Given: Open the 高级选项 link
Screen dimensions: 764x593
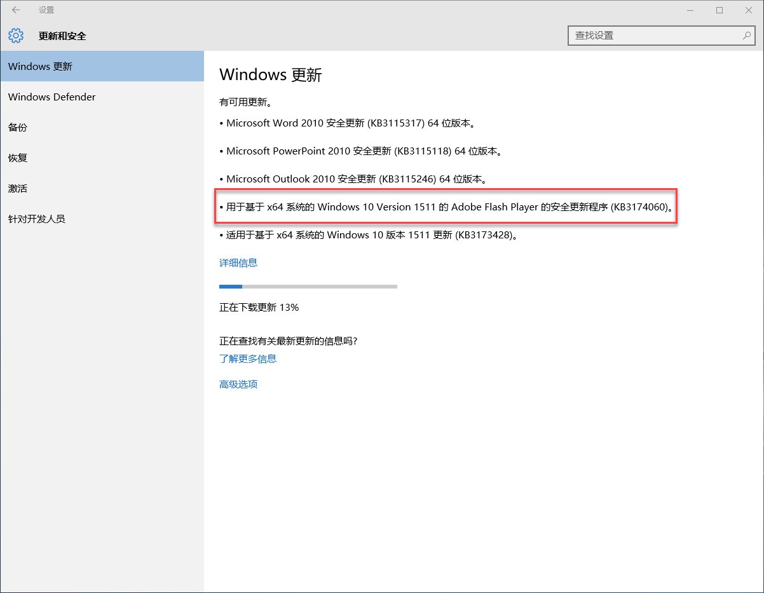Looking at the screenshot, I should click(237, 384).
